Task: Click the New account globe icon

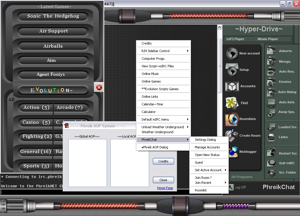Action: pos(232,53)
